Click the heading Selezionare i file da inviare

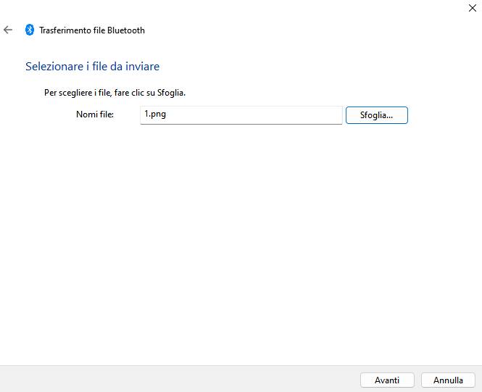(92, 67)
